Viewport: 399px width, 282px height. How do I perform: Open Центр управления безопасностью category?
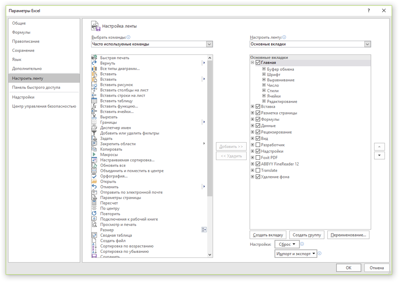point(44,106)
